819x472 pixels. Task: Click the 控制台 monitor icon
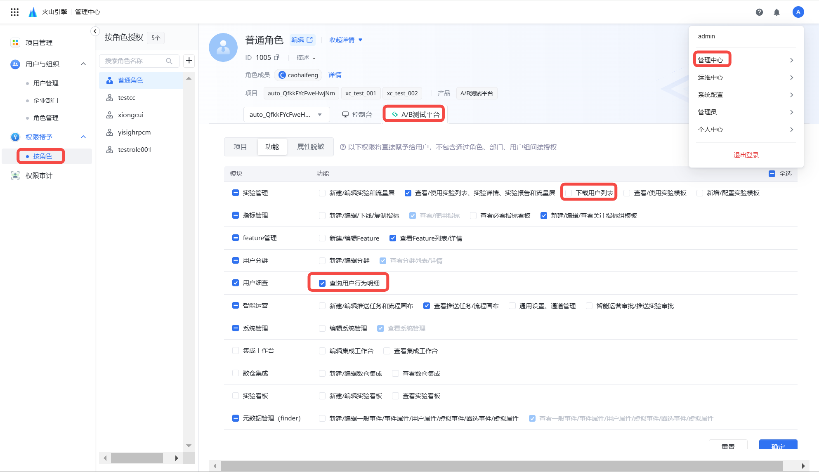[345, 114]
